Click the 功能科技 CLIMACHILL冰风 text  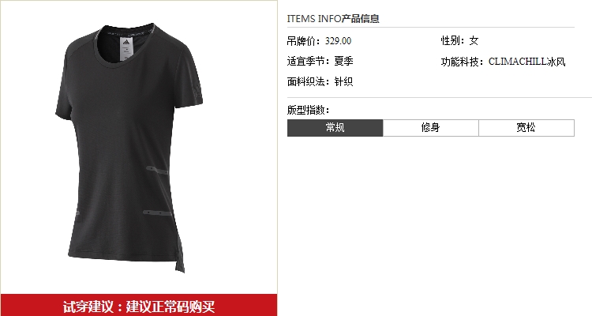[503, 62]
